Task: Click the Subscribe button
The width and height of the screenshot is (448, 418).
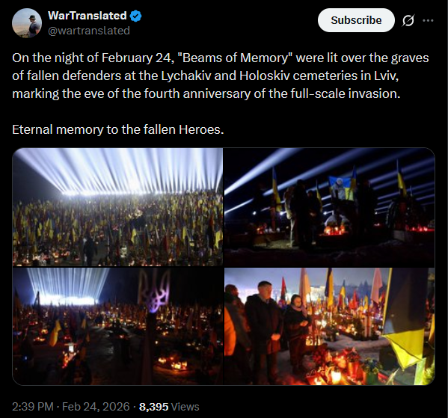Action: pyautogui.click(x=356, y=20)
